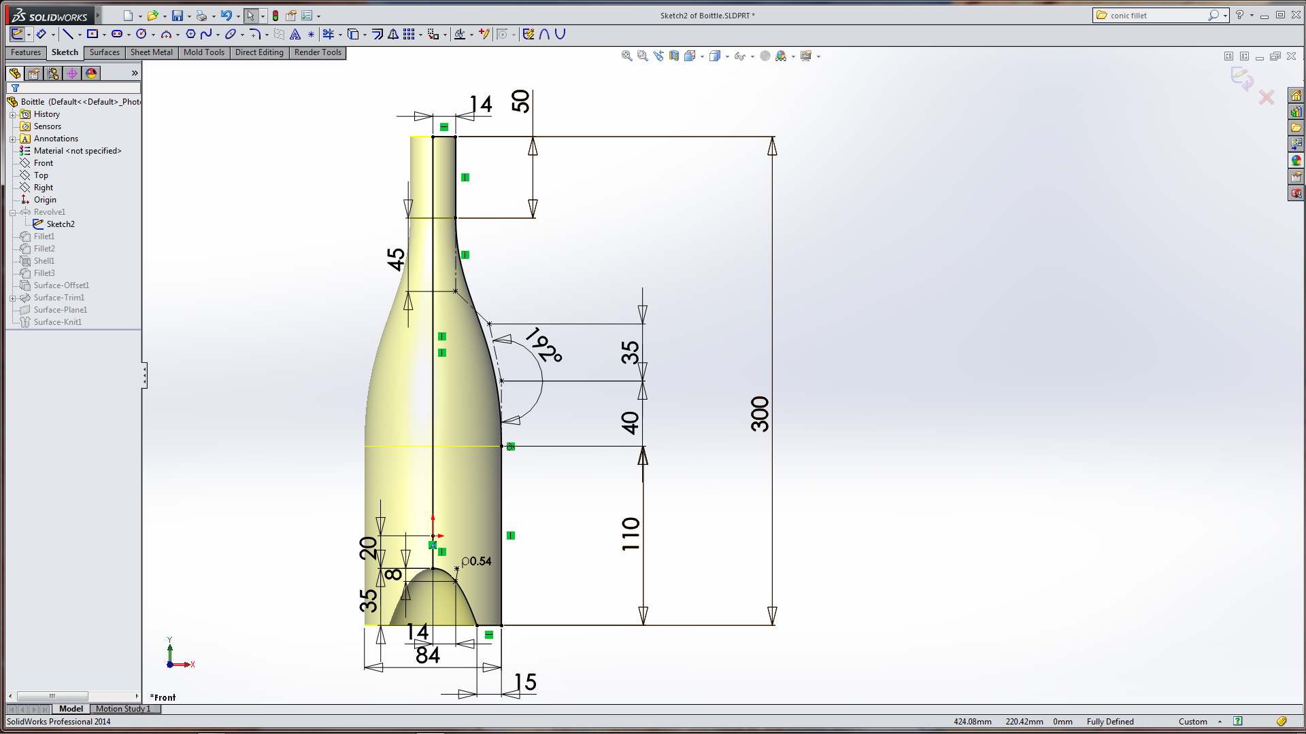1306x734 pixels.
Task: Open the Design Library task pane icon
Action: pos(1296,111)
